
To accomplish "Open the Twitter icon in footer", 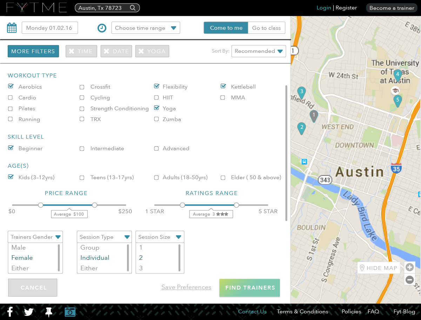I will 29,312.
